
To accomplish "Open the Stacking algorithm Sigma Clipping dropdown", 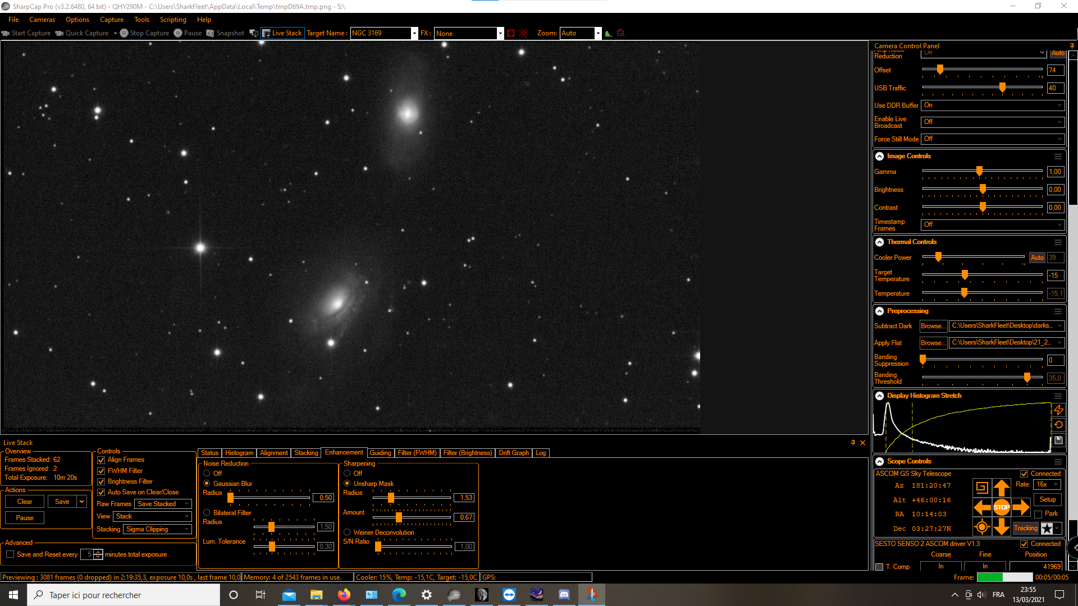I will point(157,529).
